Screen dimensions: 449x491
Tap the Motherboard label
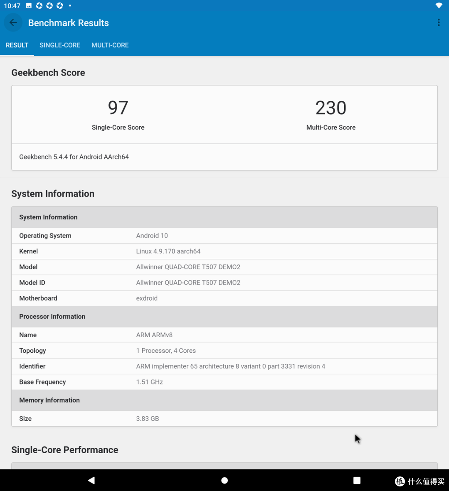click(38, 298)
